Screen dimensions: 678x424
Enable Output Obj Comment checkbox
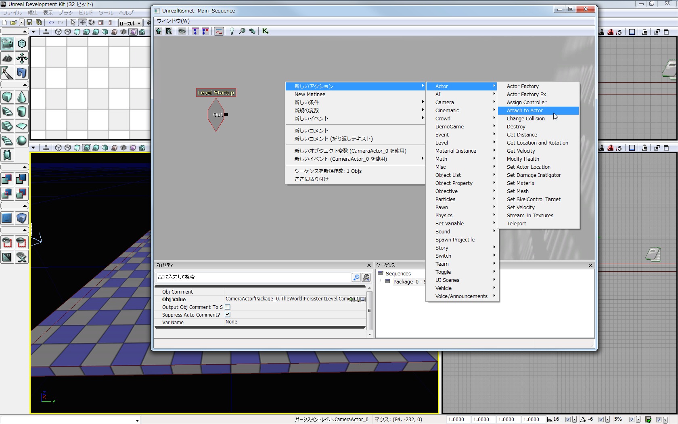click(228, 307)
